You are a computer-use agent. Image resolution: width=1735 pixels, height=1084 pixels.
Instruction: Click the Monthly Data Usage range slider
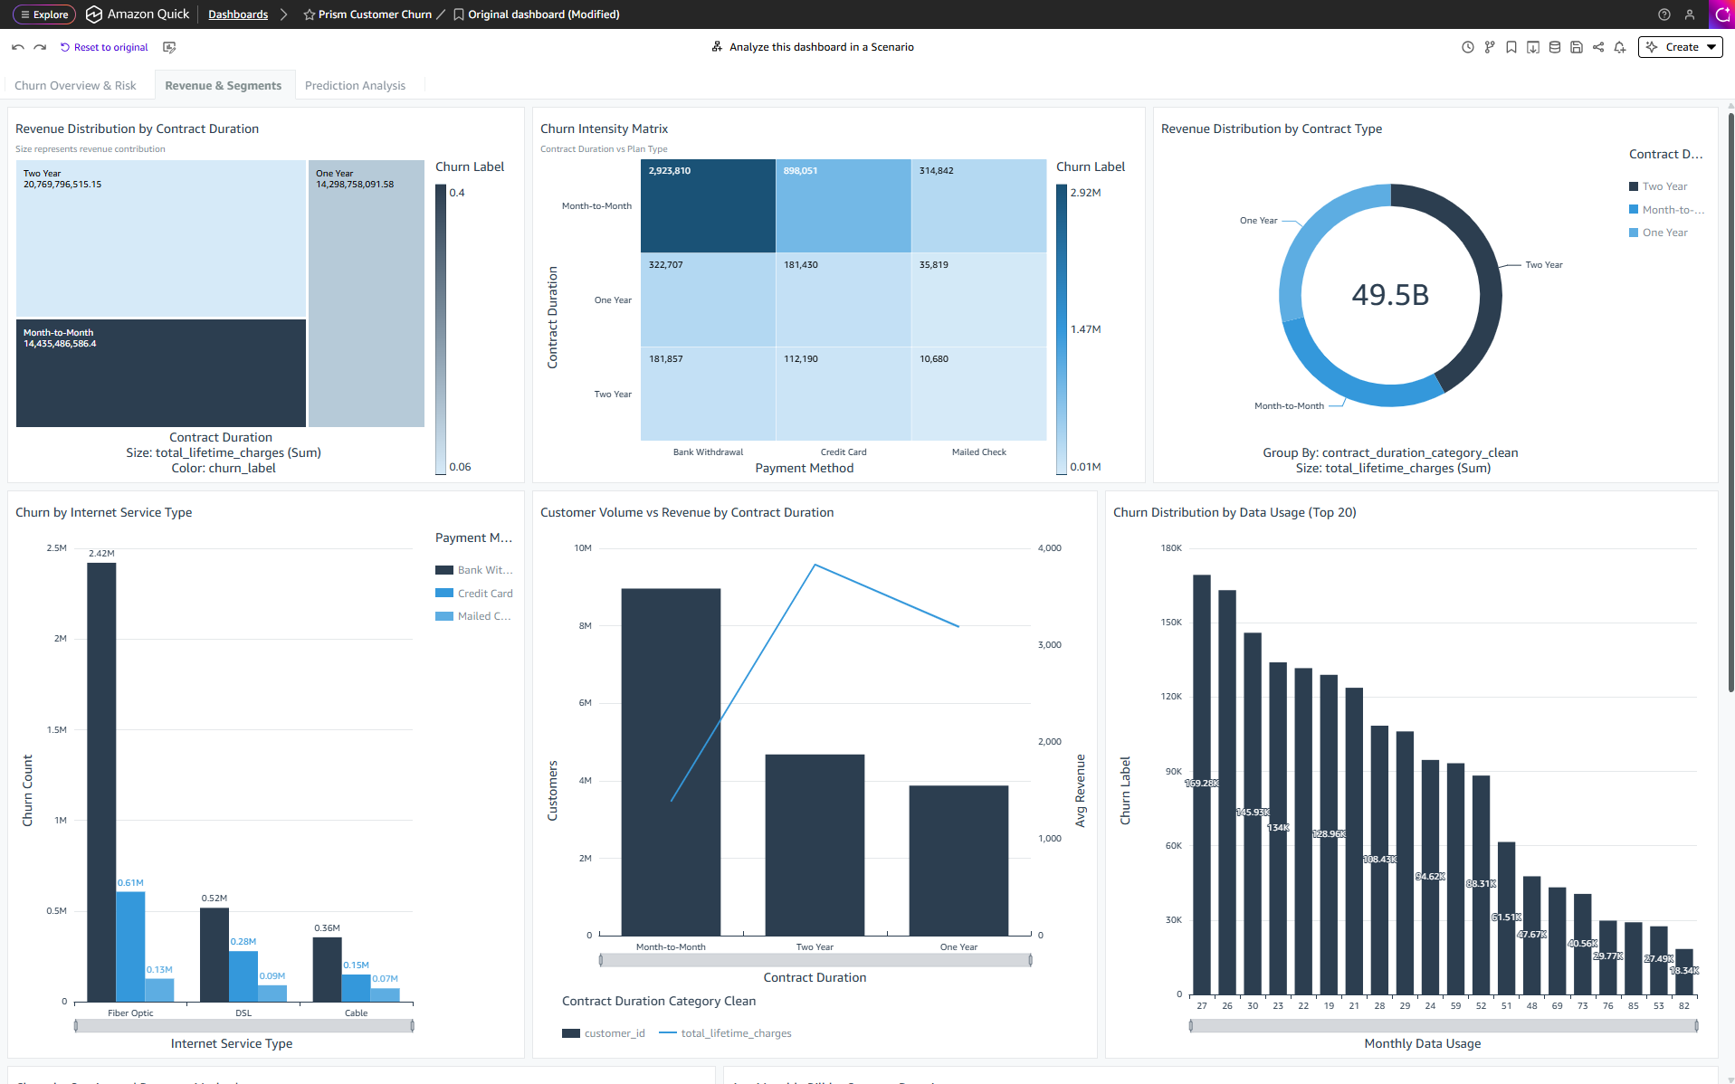pyautogui.click(x=1443, y=1025)
